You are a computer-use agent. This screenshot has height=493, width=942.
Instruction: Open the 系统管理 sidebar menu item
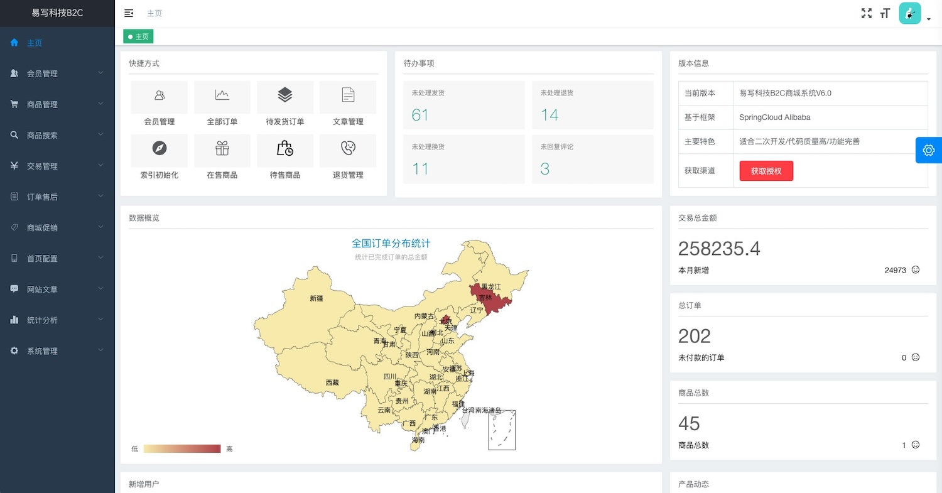click(x=57, y=350)
